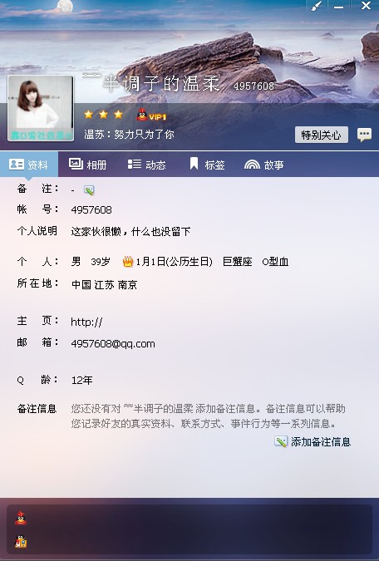Image resolution: width=379 pixels, height=561 pixels.
Task: Click the red penguin icon in bottom bar
Action: click(x=21, y=518)
